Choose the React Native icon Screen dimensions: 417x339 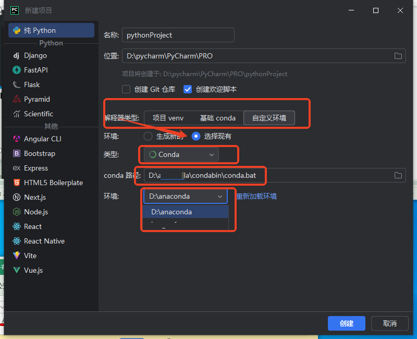click(17, 241)
